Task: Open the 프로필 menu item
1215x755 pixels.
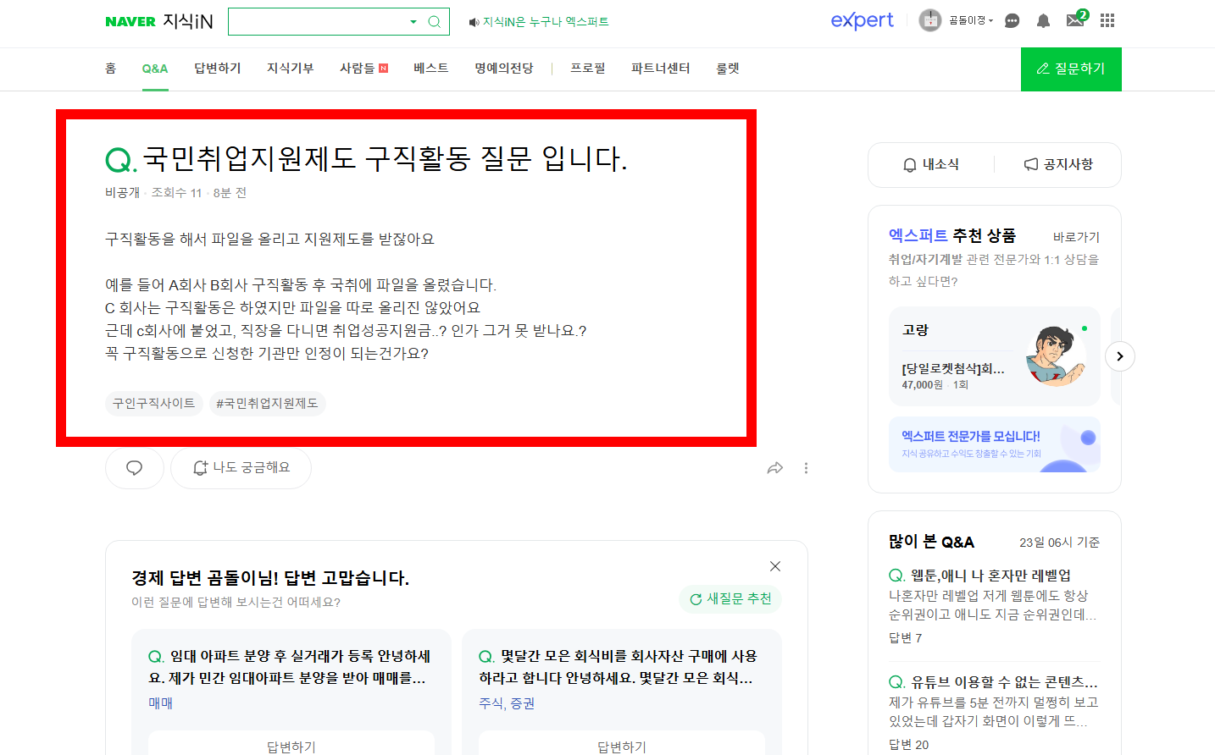Action: point(588,69)
